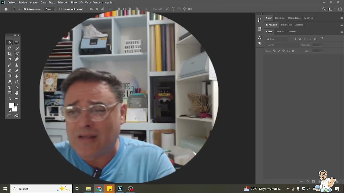
Task: Change the screen mode button
Action: point(17,116)
